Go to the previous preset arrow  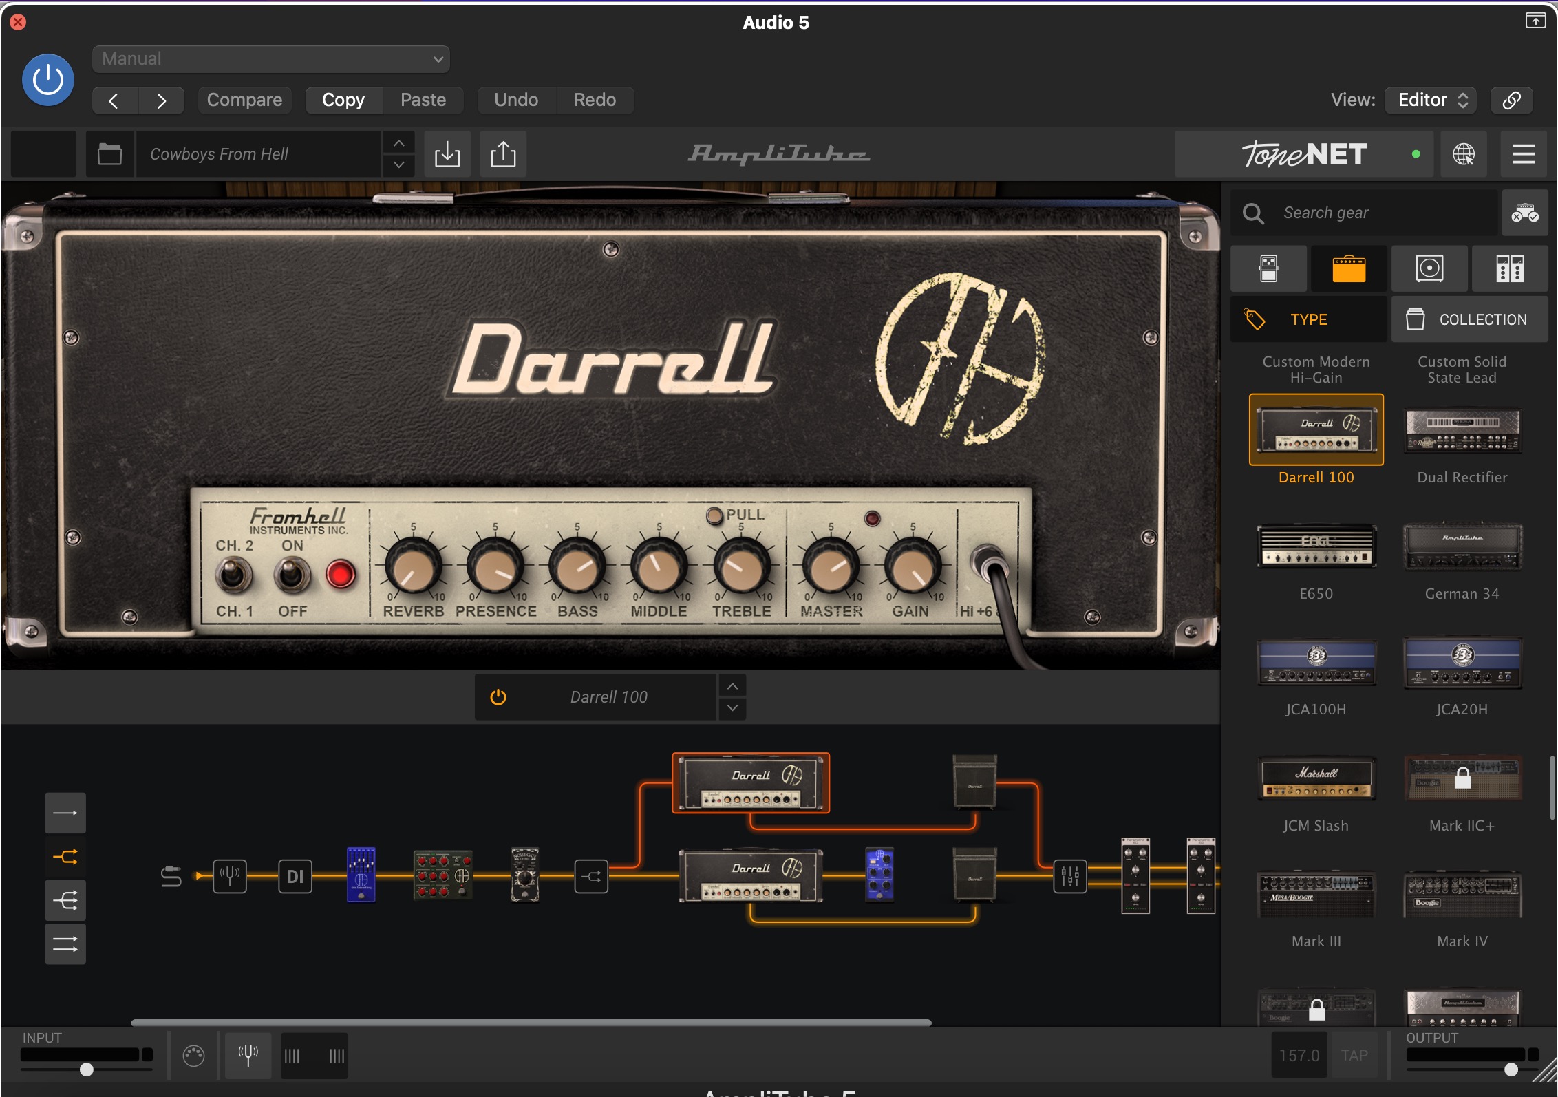click(115, 100)
